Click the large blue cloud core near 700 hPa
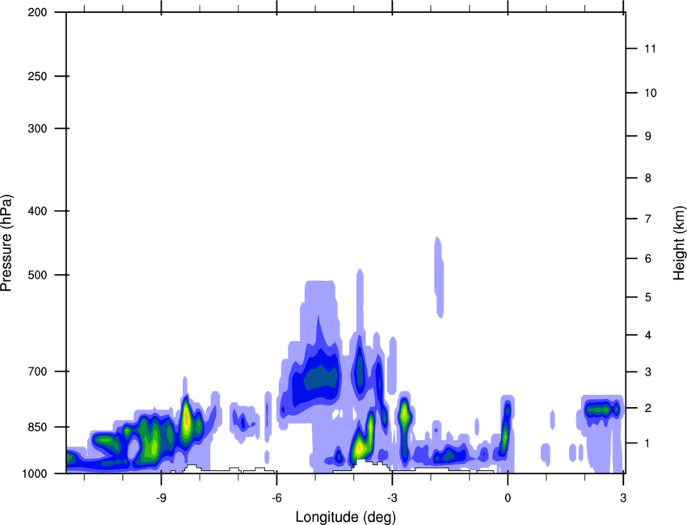687x525 pixels. pyautogui.click(x=322, y=379)
